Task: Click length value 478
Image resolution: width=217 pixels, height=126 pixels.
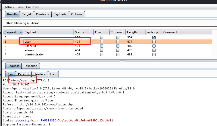Action: (130, 50)
